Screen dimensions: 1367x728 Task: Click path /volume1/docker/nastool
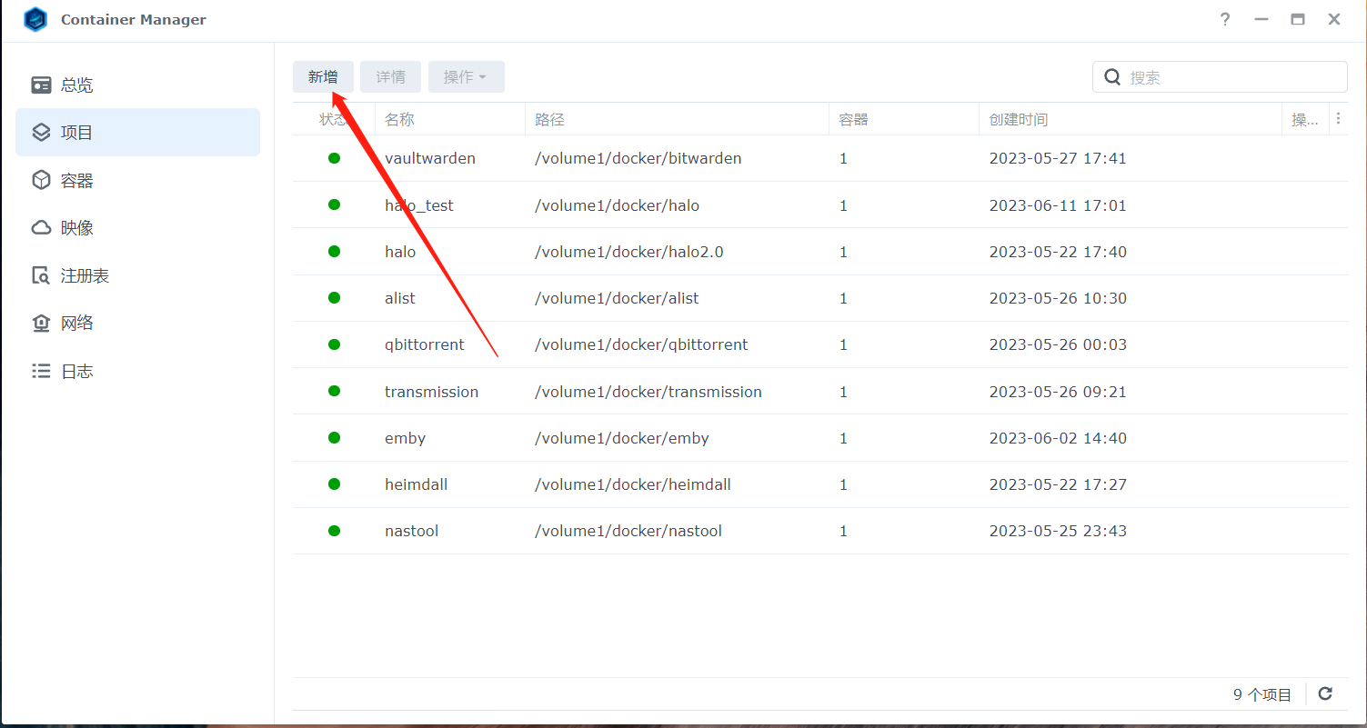(x=628, y=531)
